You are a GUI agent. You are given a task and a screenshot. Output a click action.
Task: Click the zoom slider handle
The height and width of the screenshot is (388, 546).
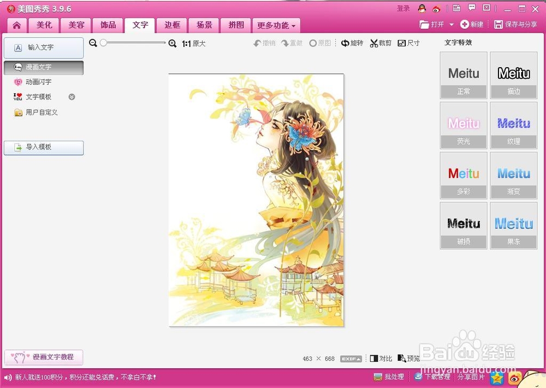coord(103,43)
